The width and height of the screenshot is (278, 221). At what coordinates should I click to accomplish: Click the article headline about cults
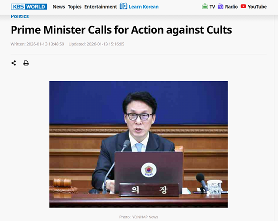point(121,30)
